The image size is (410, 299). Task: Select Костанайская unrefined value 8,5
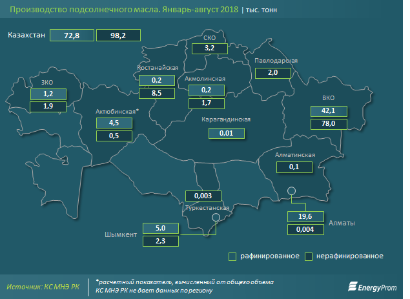click(156, 93)
